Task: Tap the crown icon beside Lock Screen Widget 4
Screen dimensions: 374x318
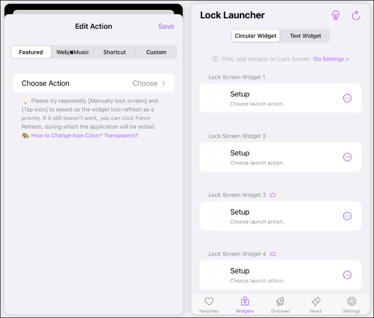Action: click(x=273, y=254)
